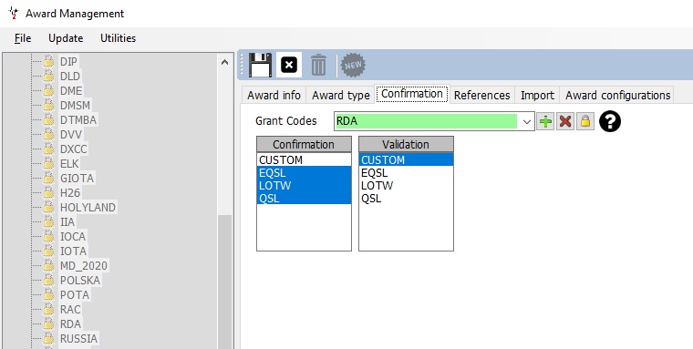
Task: Select the POTA award in the tree
Action: point(75,294)
